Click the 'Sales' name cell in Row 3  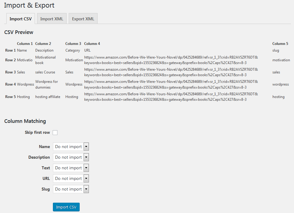(x=21, y=72)
